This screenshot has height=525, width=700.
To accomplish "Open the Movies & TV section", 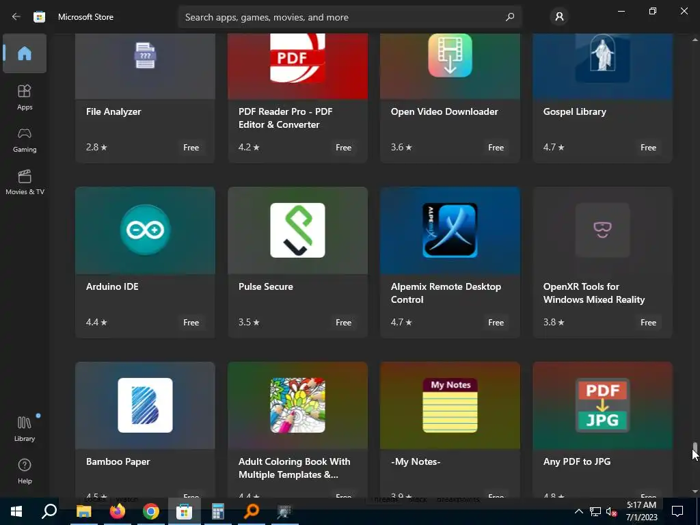I will pyautogui.click(x=25, y=182).
